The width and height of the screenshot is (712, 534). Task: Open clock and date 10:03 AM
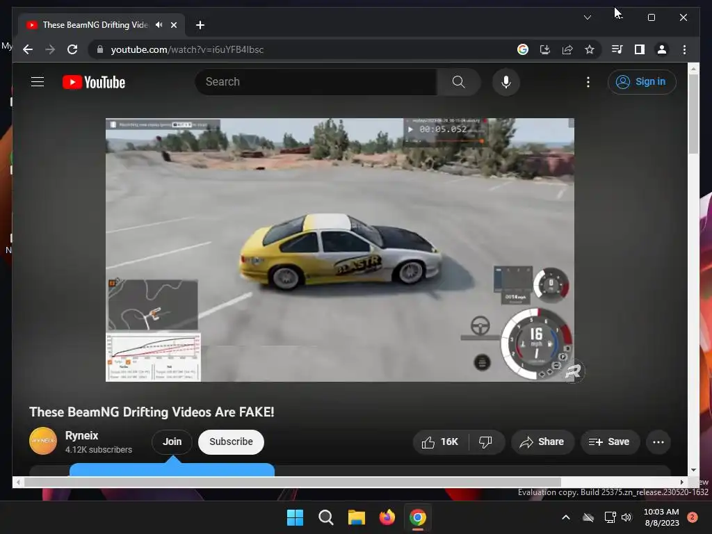click(662, 517)
